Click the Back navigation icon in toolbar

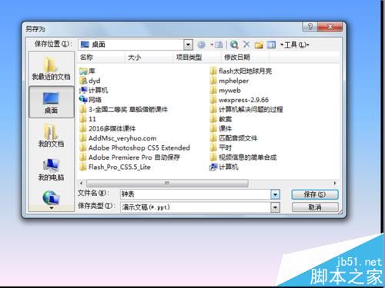click(x=201, y=45)
